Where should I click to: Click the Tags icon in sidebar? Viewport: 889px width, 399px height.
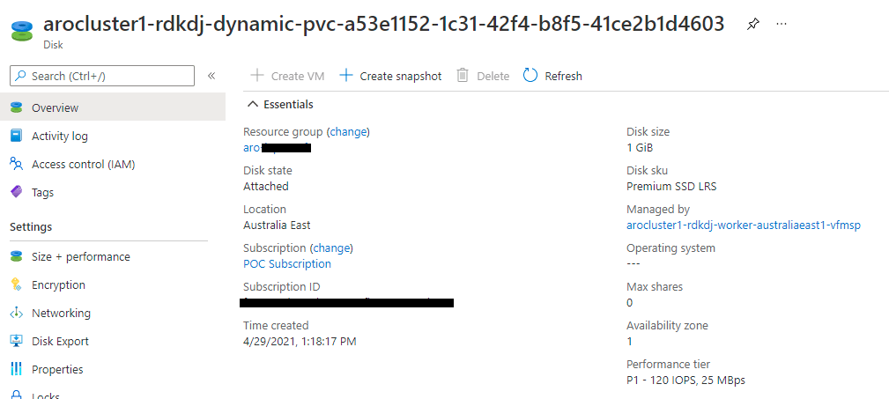coord(16,192)
